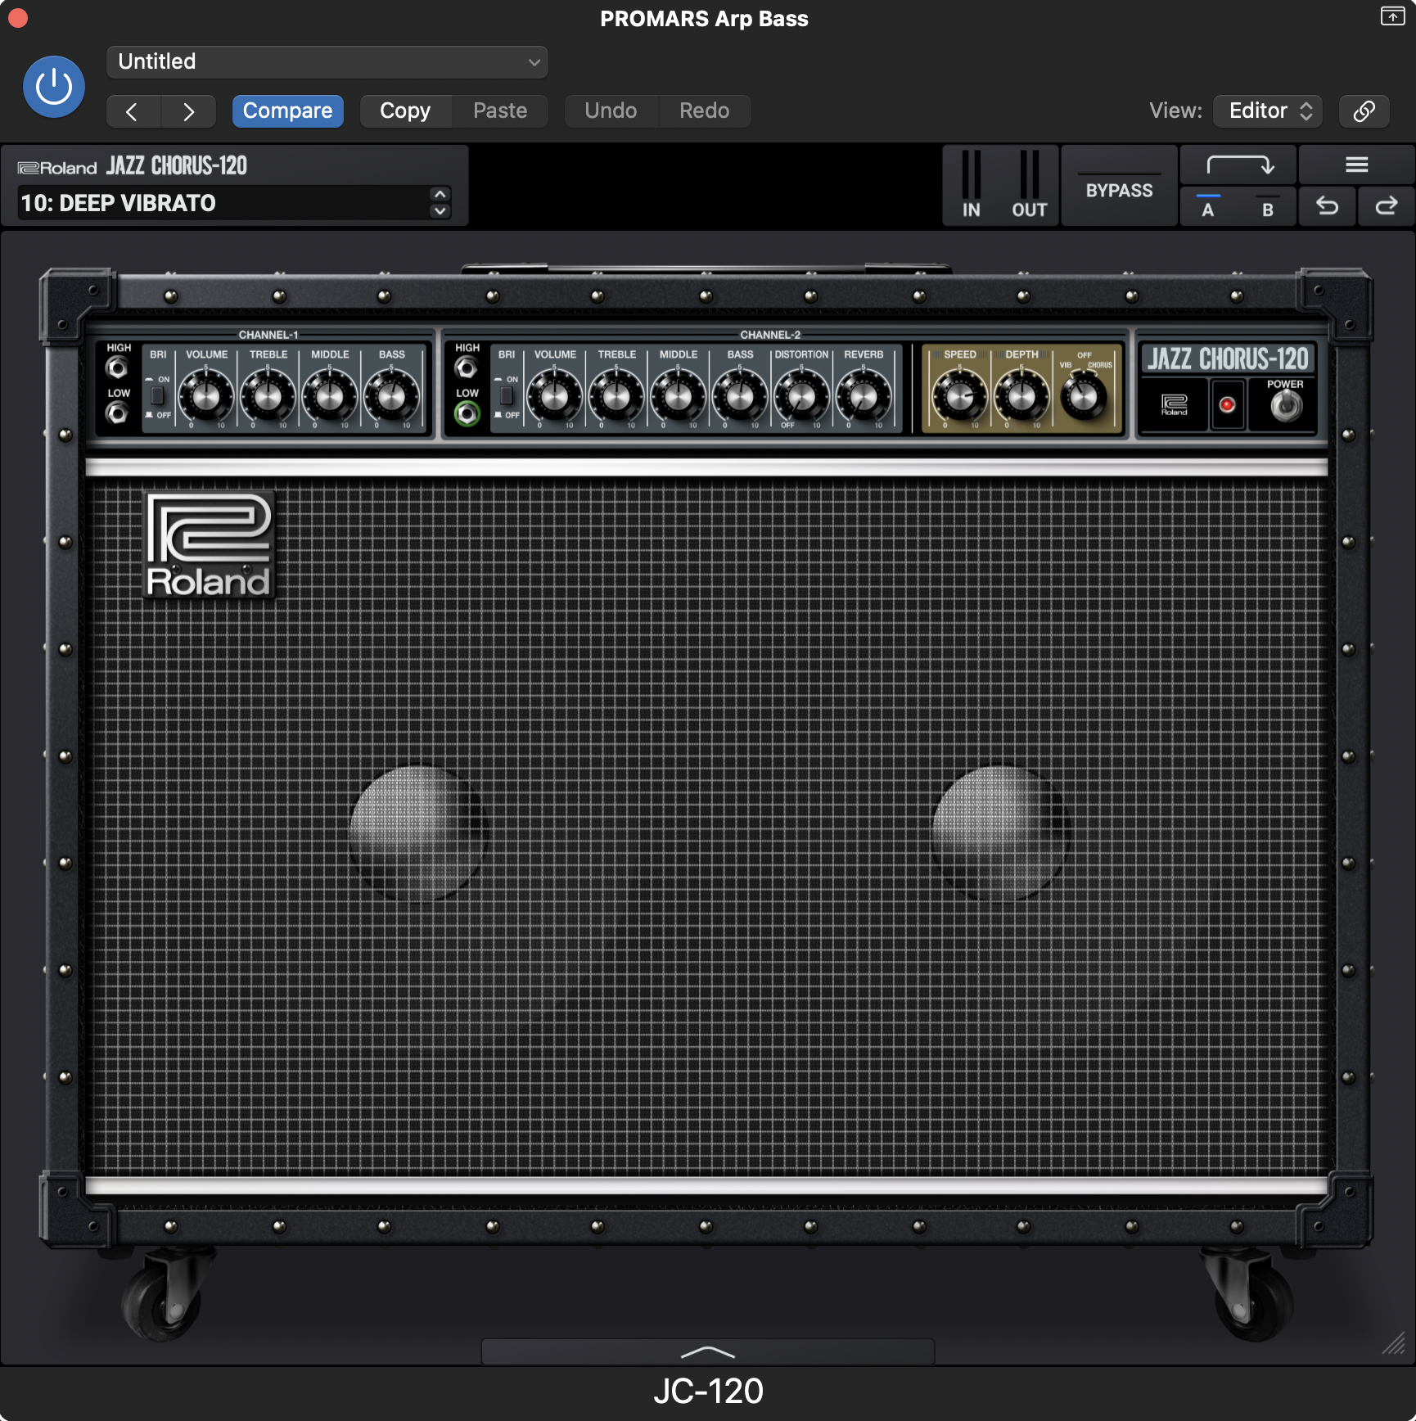This screenshot has width=1416, height=1421.
Task: Select the A patch slot
Action: 1208,206
